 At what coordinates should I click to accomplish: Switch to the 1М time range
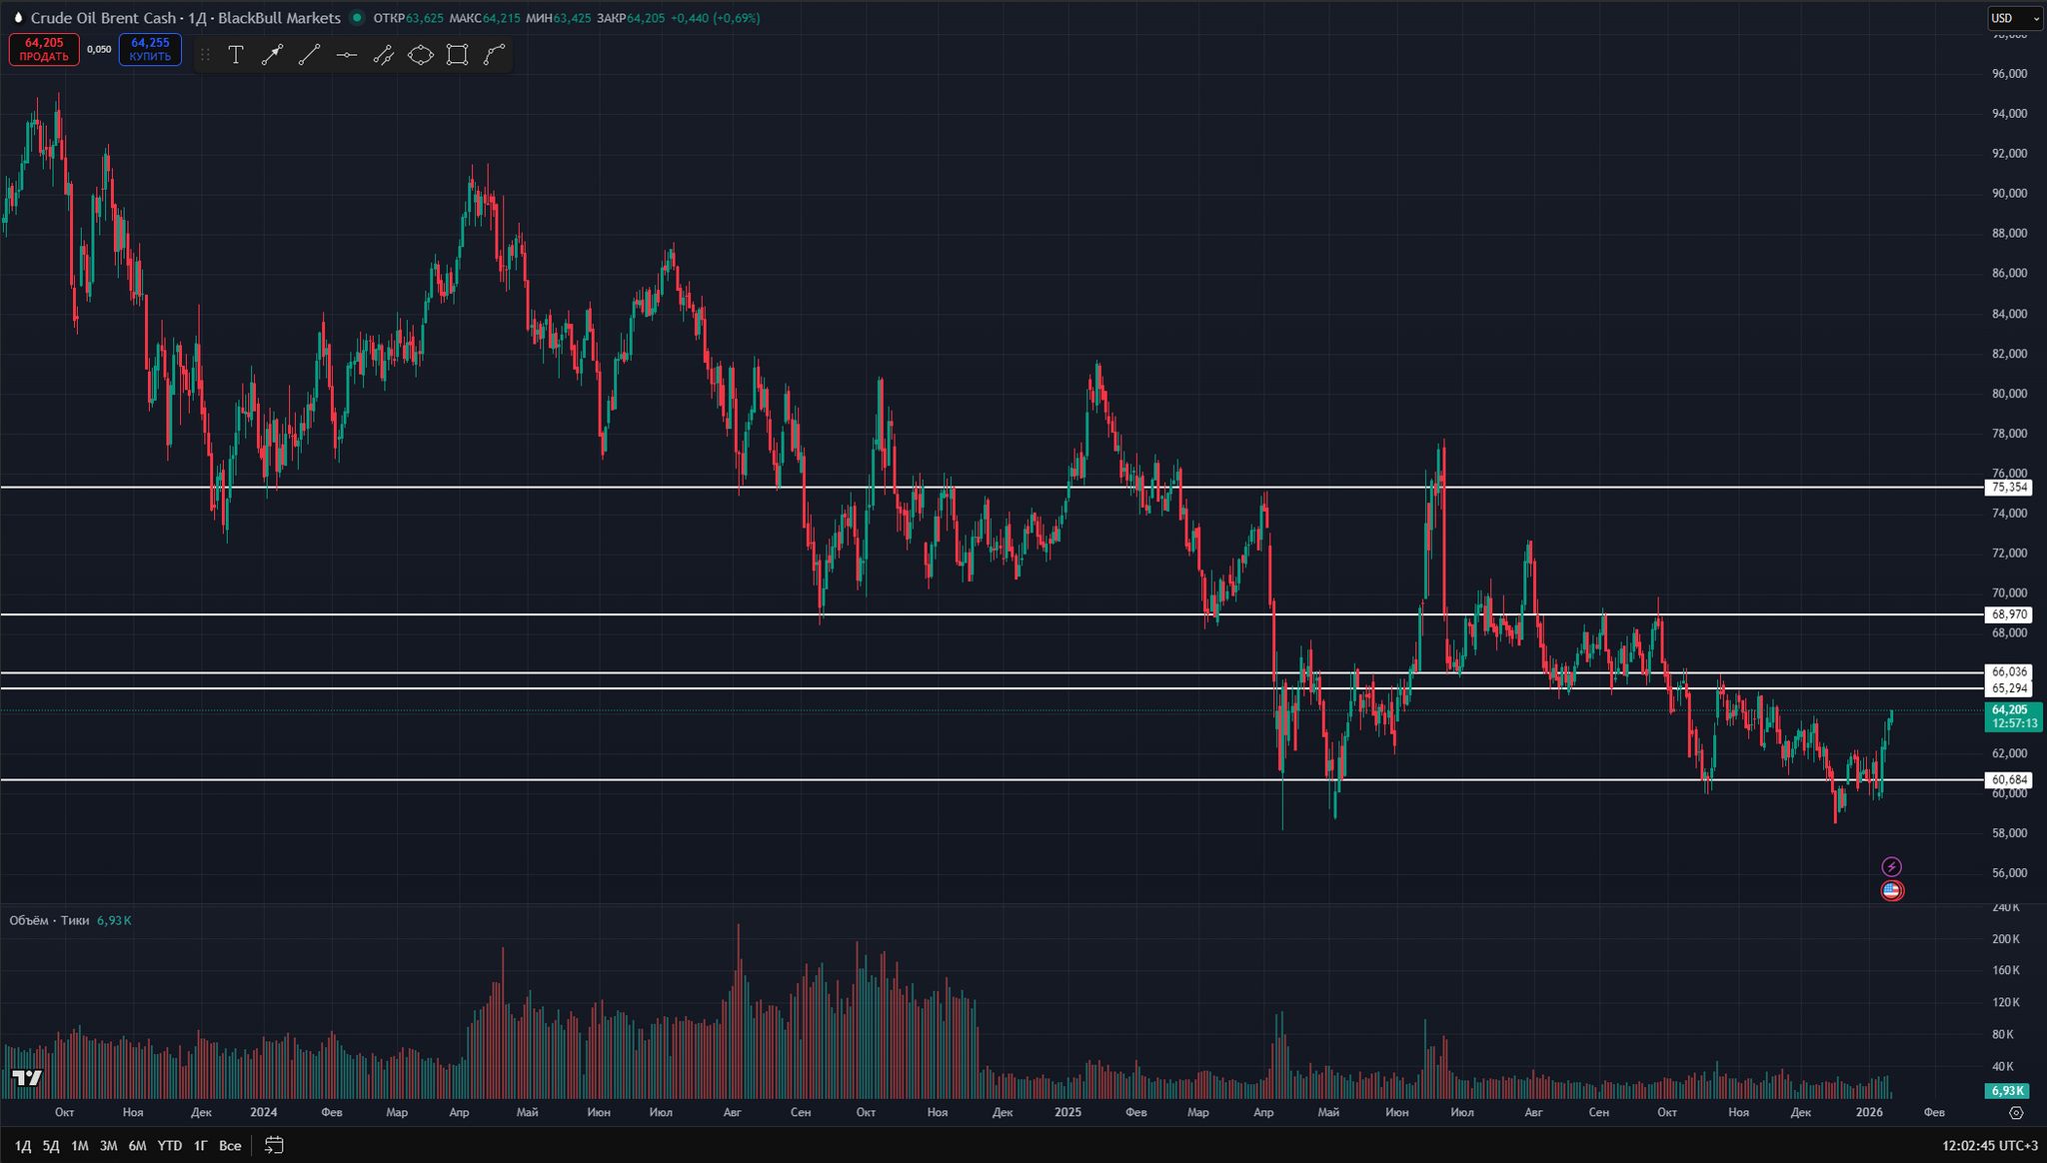80,1145
